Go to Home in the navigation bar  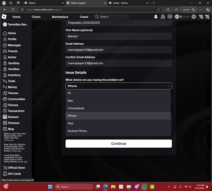coord(17,17)
